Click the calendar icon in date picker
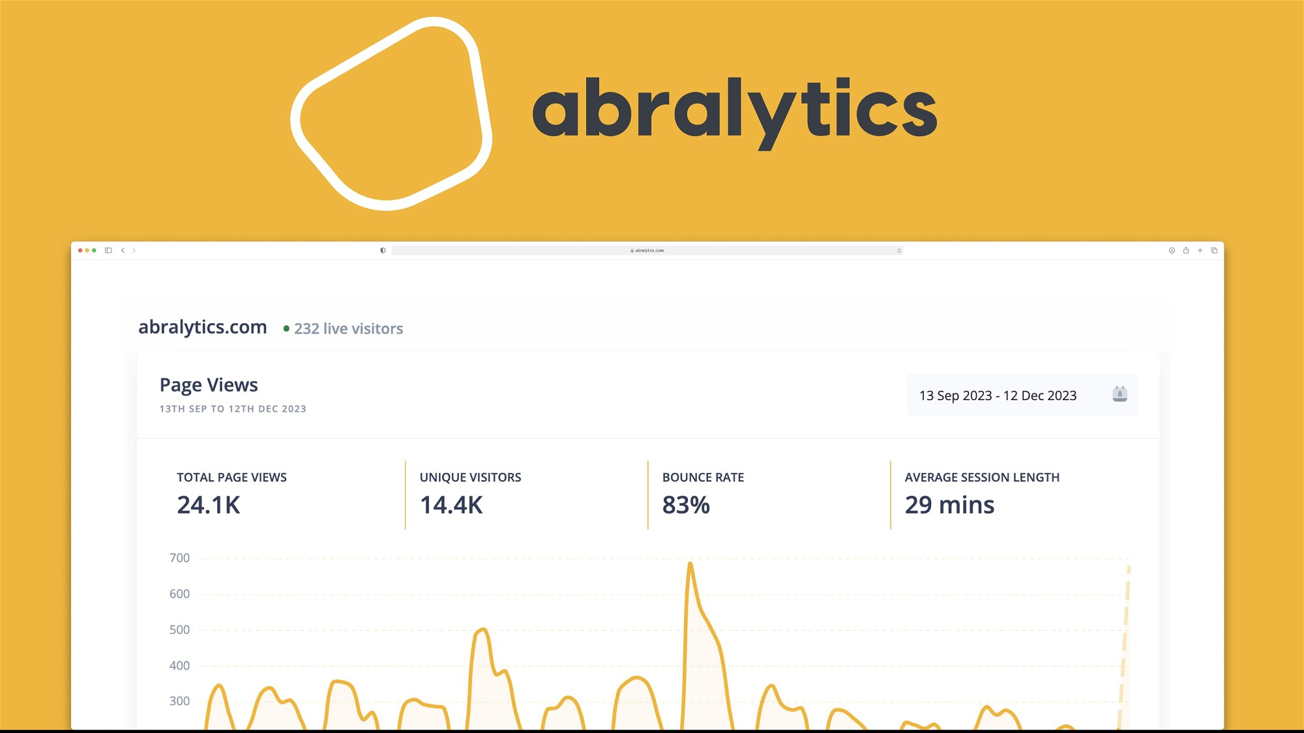The height and width of the screenshot is (733, 1304). 1119,394
